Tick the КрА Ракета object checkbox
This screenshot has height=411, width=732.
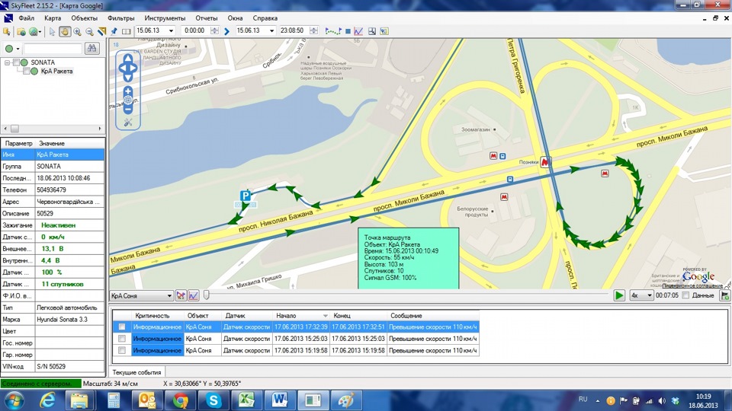[x=26, y=72]
